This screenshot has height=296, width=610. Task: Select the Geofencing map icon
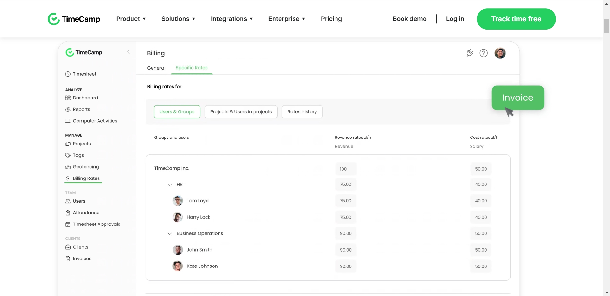[68, 167]
